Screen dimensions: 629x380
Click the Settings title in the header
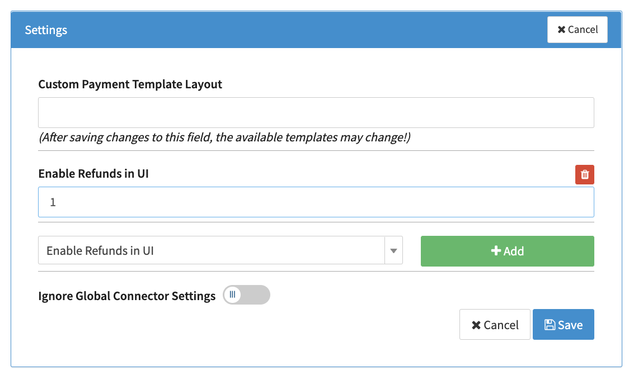46,30
